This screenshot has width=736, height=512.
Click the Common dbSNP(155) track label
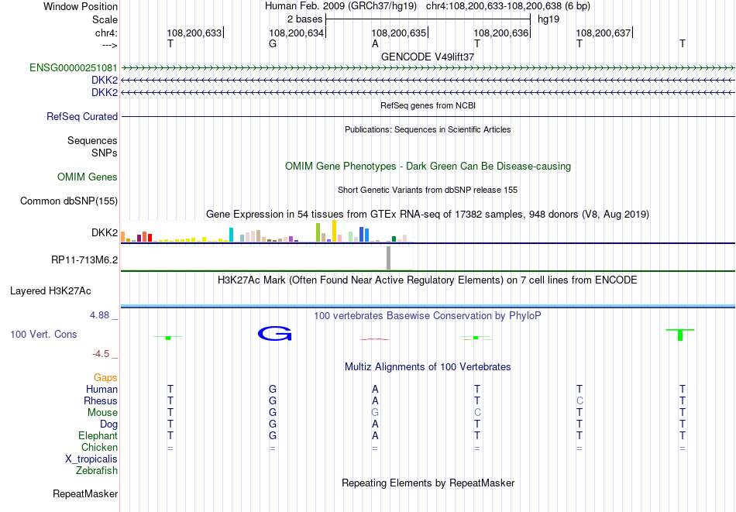69,201
